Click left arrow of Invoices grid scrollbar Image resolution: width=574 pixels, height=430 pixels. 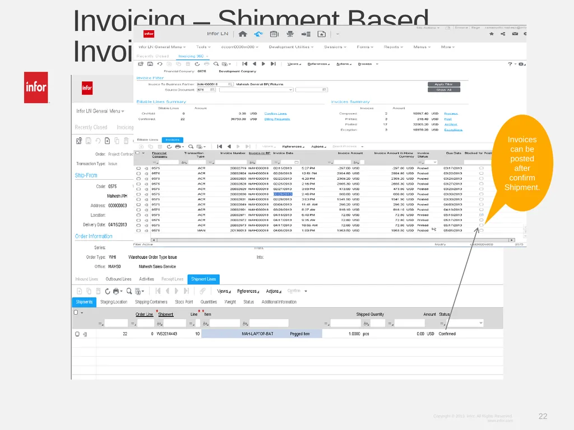[154, 240]
